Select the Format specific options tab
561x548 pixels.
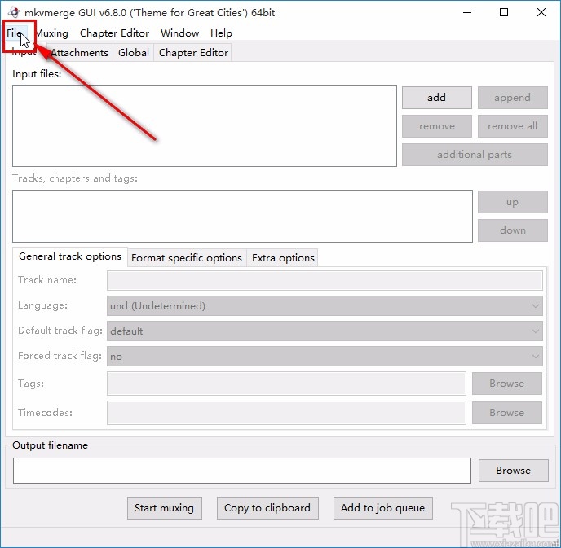187,257
